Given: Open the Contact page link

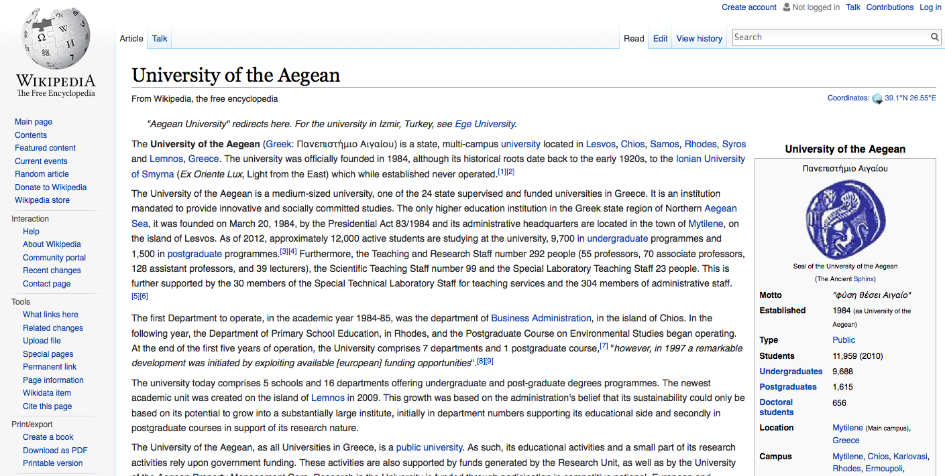Looking at the screenshot, I should coord(47,284).
